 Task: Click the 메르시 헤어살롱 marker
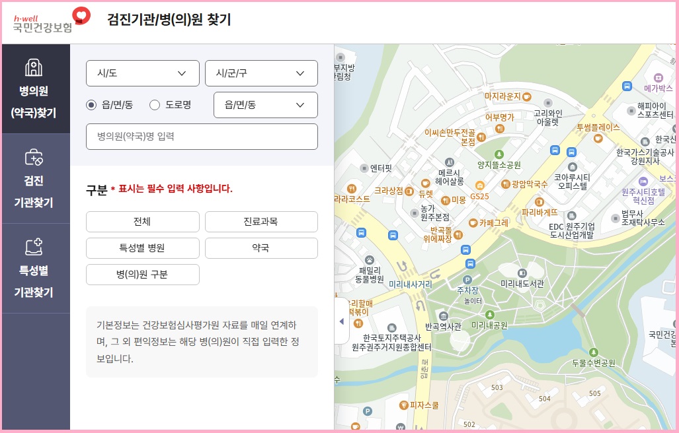point(450,162)
